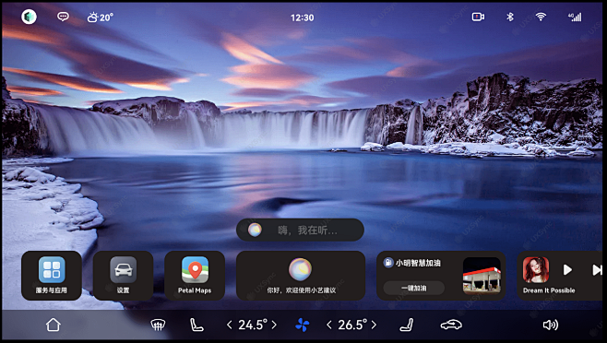Tap the assistant orb in suggestion card
The image size is (607, 343).
click(300, 269)
